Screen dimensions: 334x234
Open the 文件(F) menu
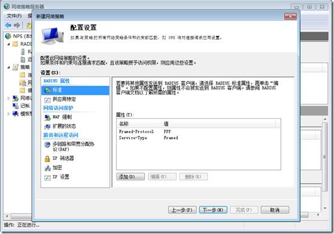coord(14,16)
